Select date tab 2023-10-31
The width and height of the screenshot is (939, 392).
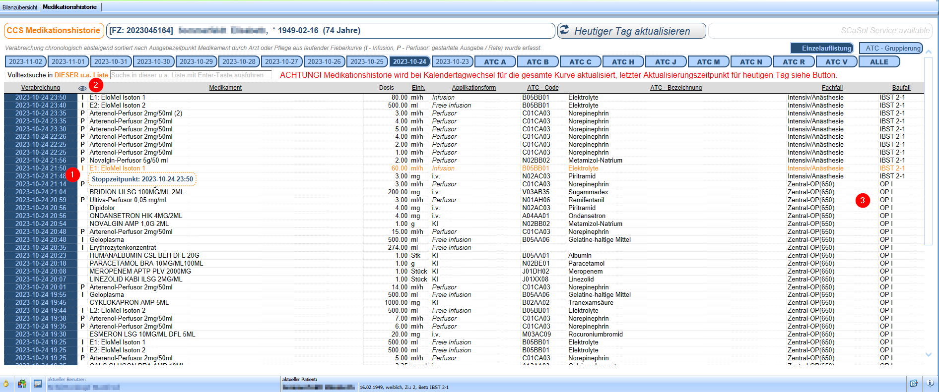tap(111, 62)
